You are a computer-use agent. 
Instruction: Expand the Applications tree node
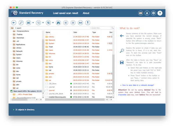11,44
